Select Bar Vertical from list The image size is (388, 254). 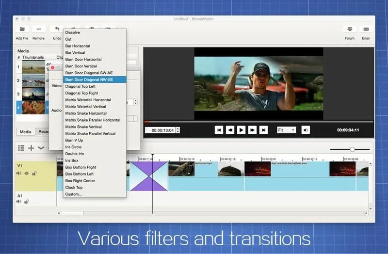95,53
